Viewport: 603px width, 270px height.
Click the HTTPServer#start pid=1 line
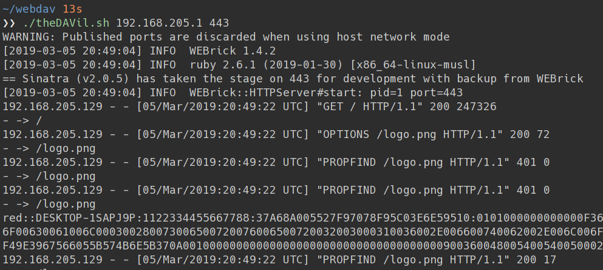coord(233,93)
